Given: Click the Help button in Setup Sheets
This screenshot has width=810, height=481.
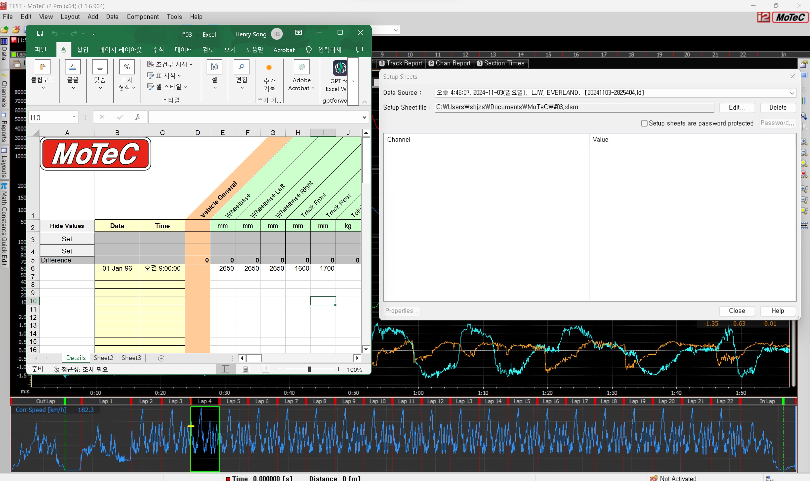Looking at the screenshot, I should tap(778, 310).
